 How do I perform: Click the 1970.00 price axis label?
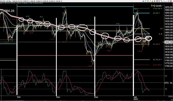coord(169,7)
